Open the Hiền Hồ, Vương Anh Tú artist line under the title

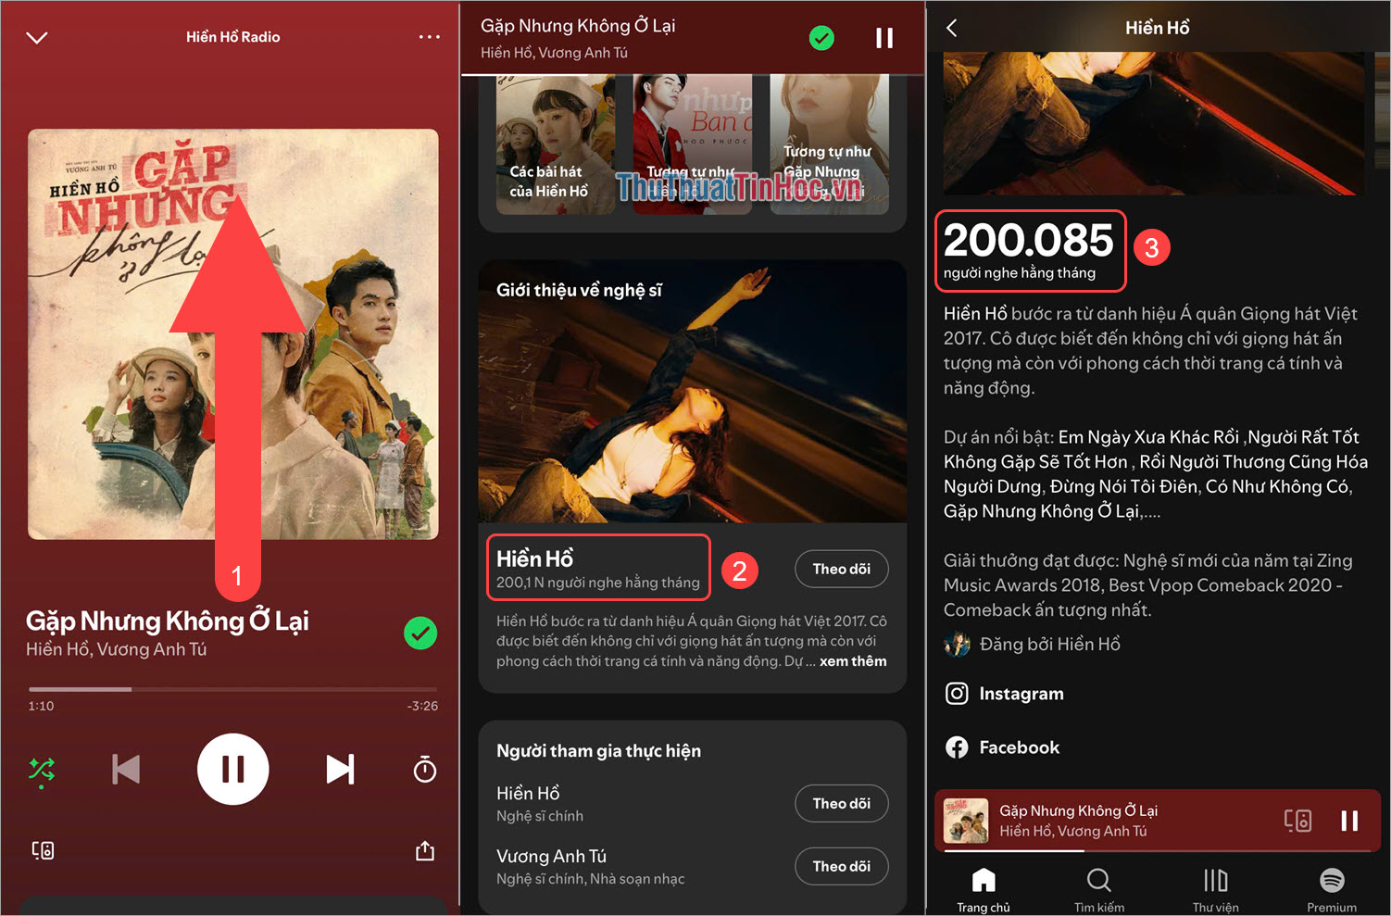pos(117,649)
